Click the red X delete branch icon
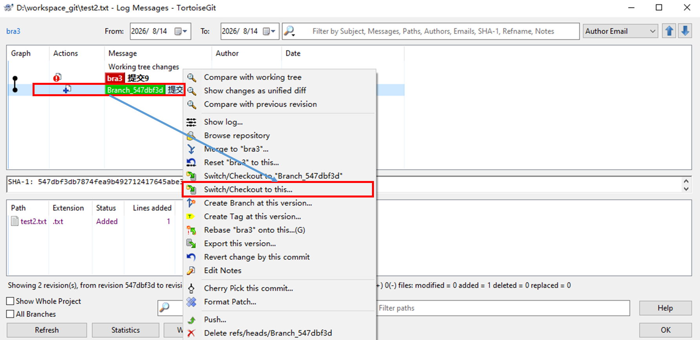Viewport: 700px width, 340px height. pyautogui.click(x=191, y=333)
